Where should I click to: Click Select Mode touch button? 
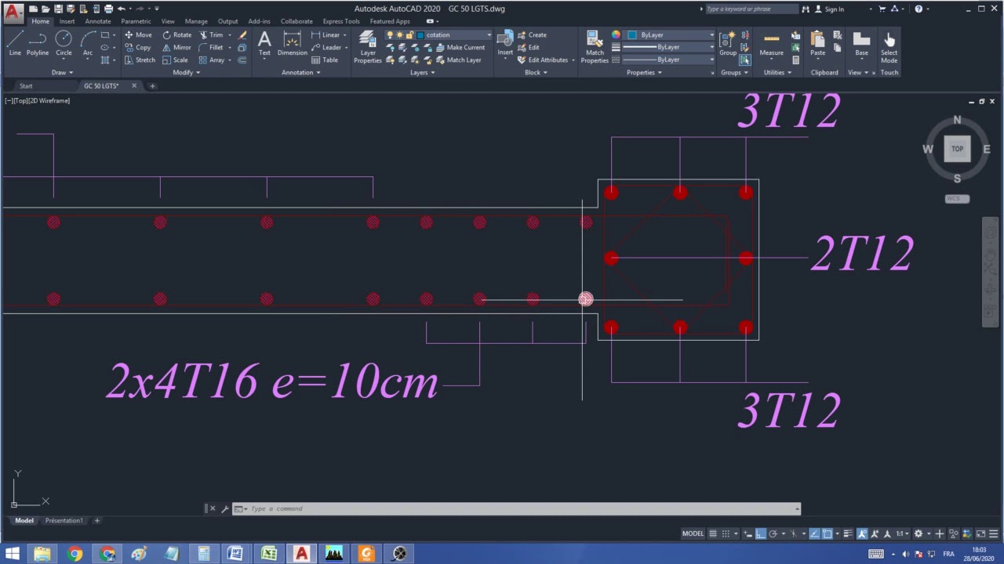point(889,47)
